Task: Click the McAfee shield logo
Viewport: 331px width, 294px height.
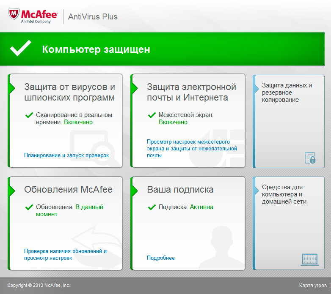Action: [14, 14]
